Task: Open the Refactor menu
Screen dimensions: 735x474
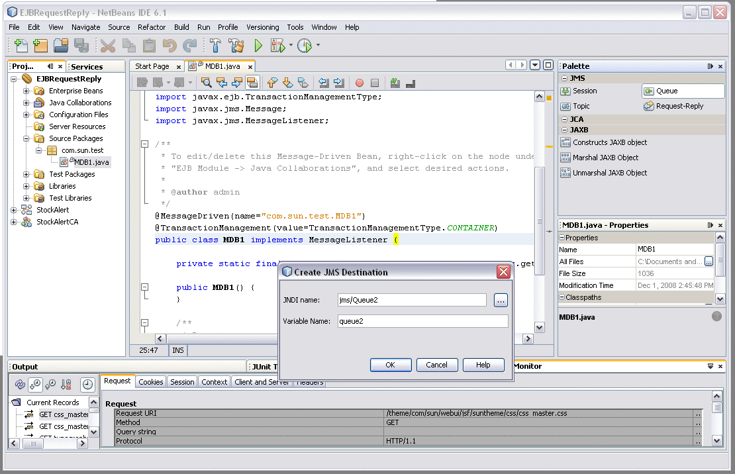Action: pos(152,27)
